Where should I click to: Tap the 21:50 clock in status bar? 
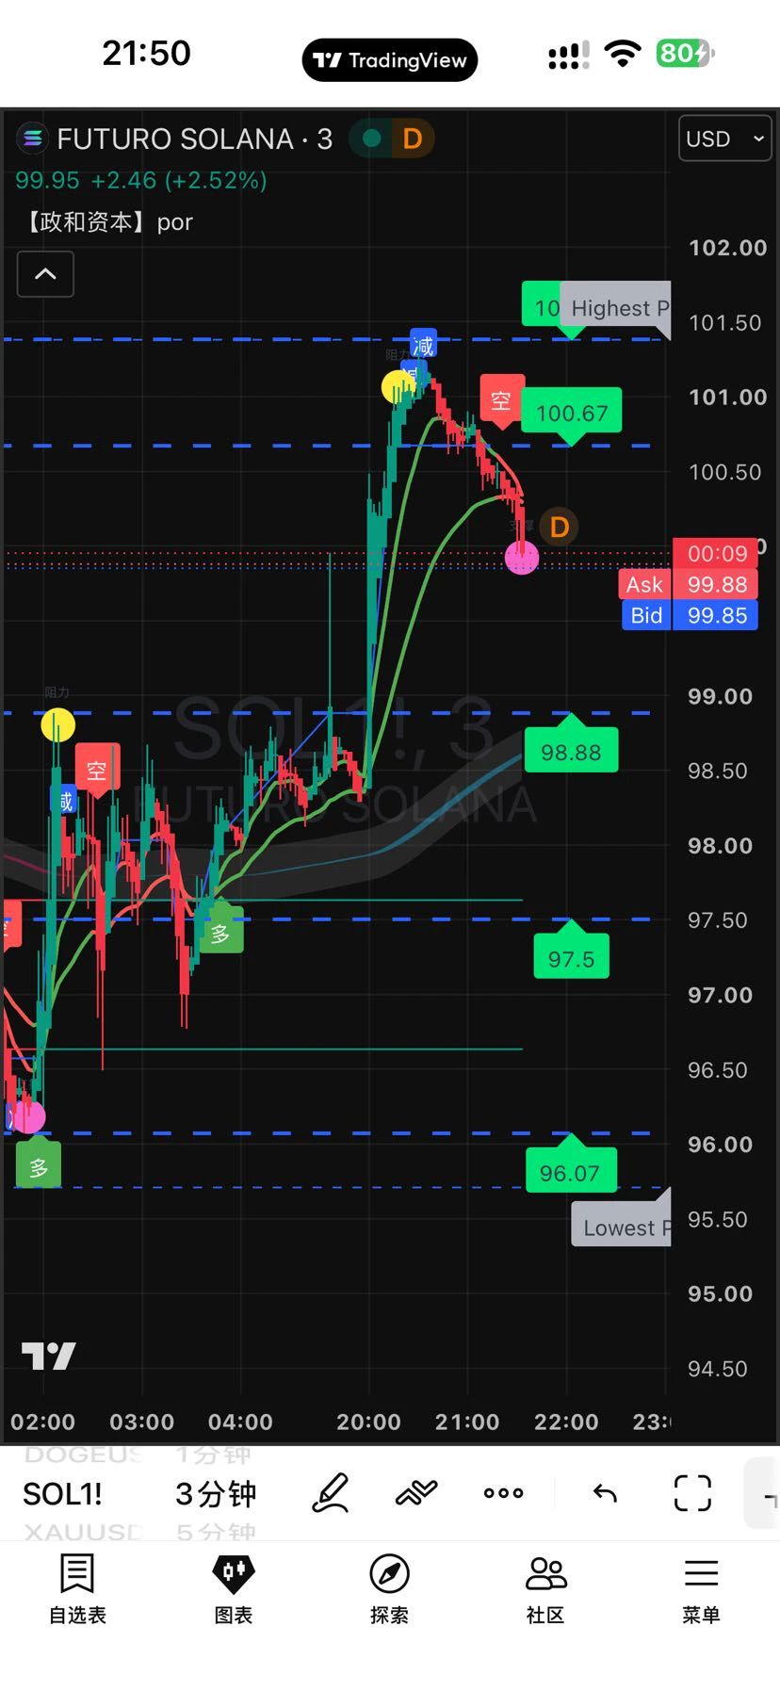coord(146,54)
